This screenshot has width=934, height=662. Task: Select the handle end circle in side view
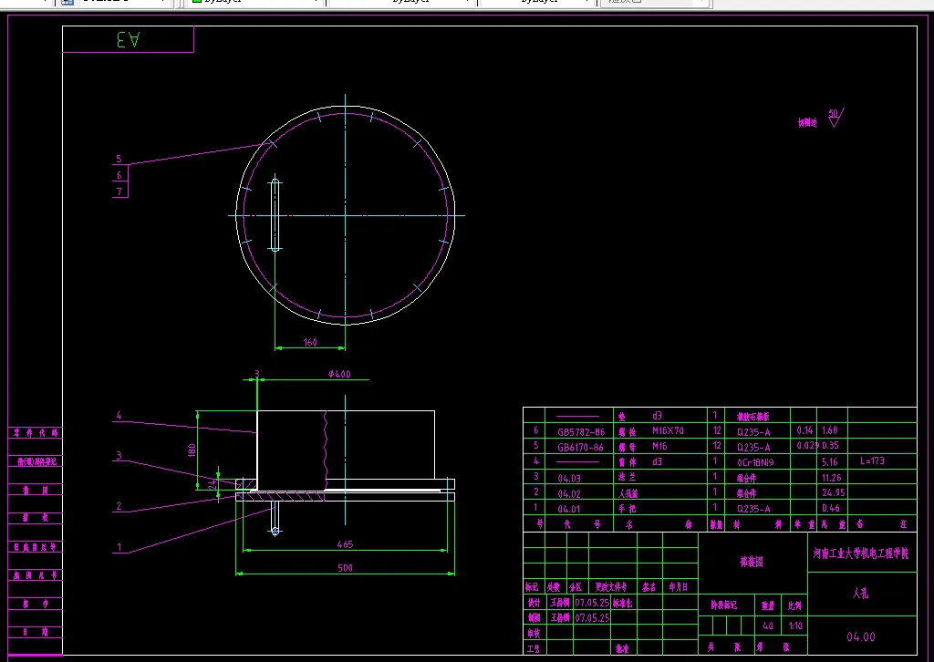(275, 531)
